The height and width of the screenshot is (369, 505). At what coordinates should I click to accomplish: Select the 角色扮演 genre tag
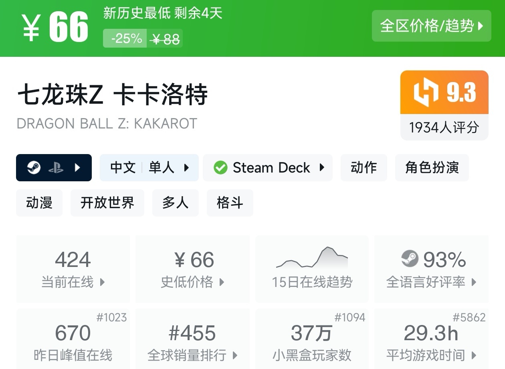[432, 168]
